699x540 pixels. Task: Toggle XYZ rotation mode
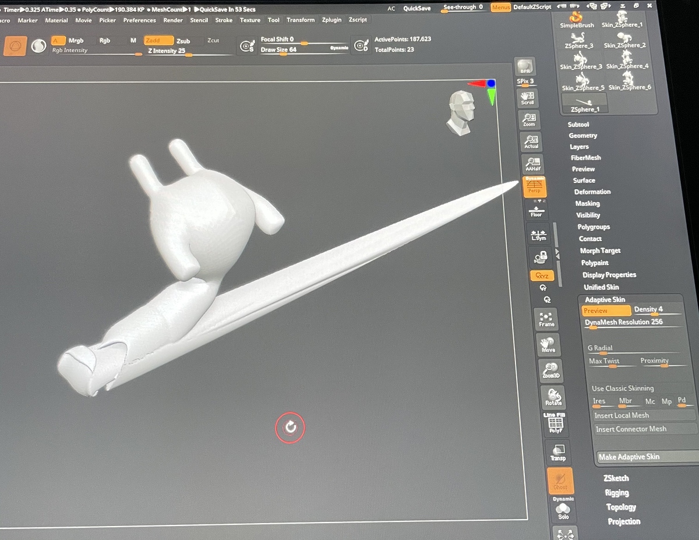click(542, 276)
